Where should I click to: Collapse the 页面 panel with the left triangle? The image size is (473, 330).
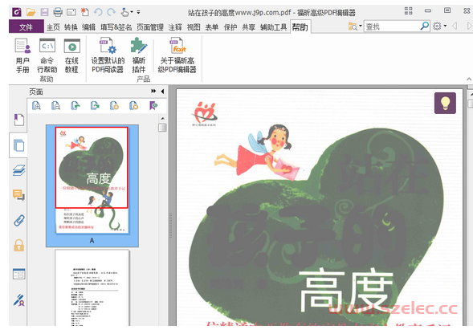click(x=162, y=91)
